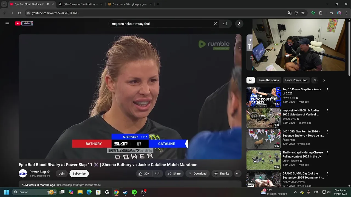Viewport: 351px width, 197px height.
Task: Open the media control music-note icon
Action: pyautogui.click(x=332, y=13)
